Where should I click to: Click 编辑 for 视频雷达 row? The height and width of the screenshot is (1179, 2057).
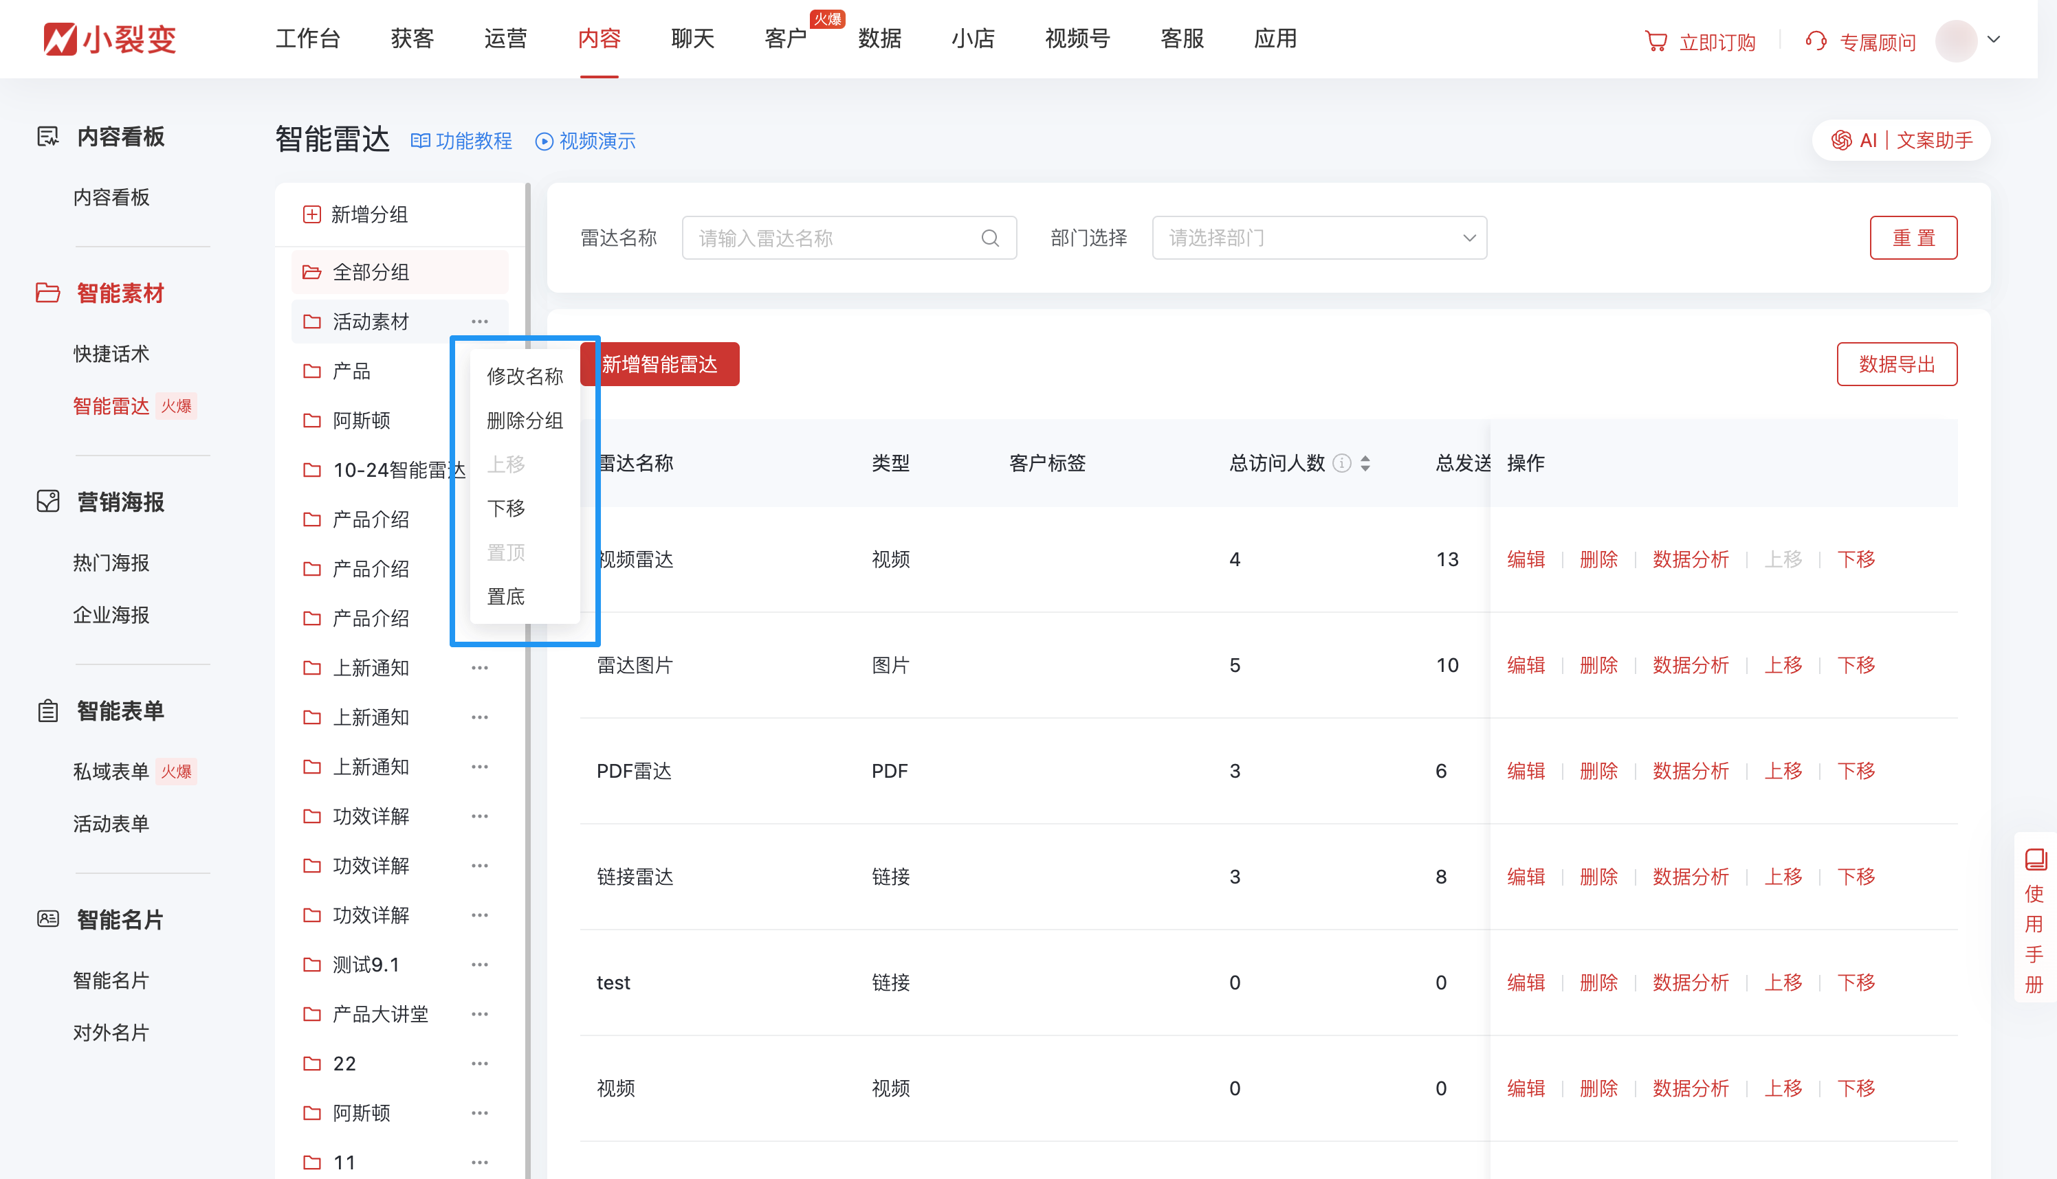point(1526,559)
